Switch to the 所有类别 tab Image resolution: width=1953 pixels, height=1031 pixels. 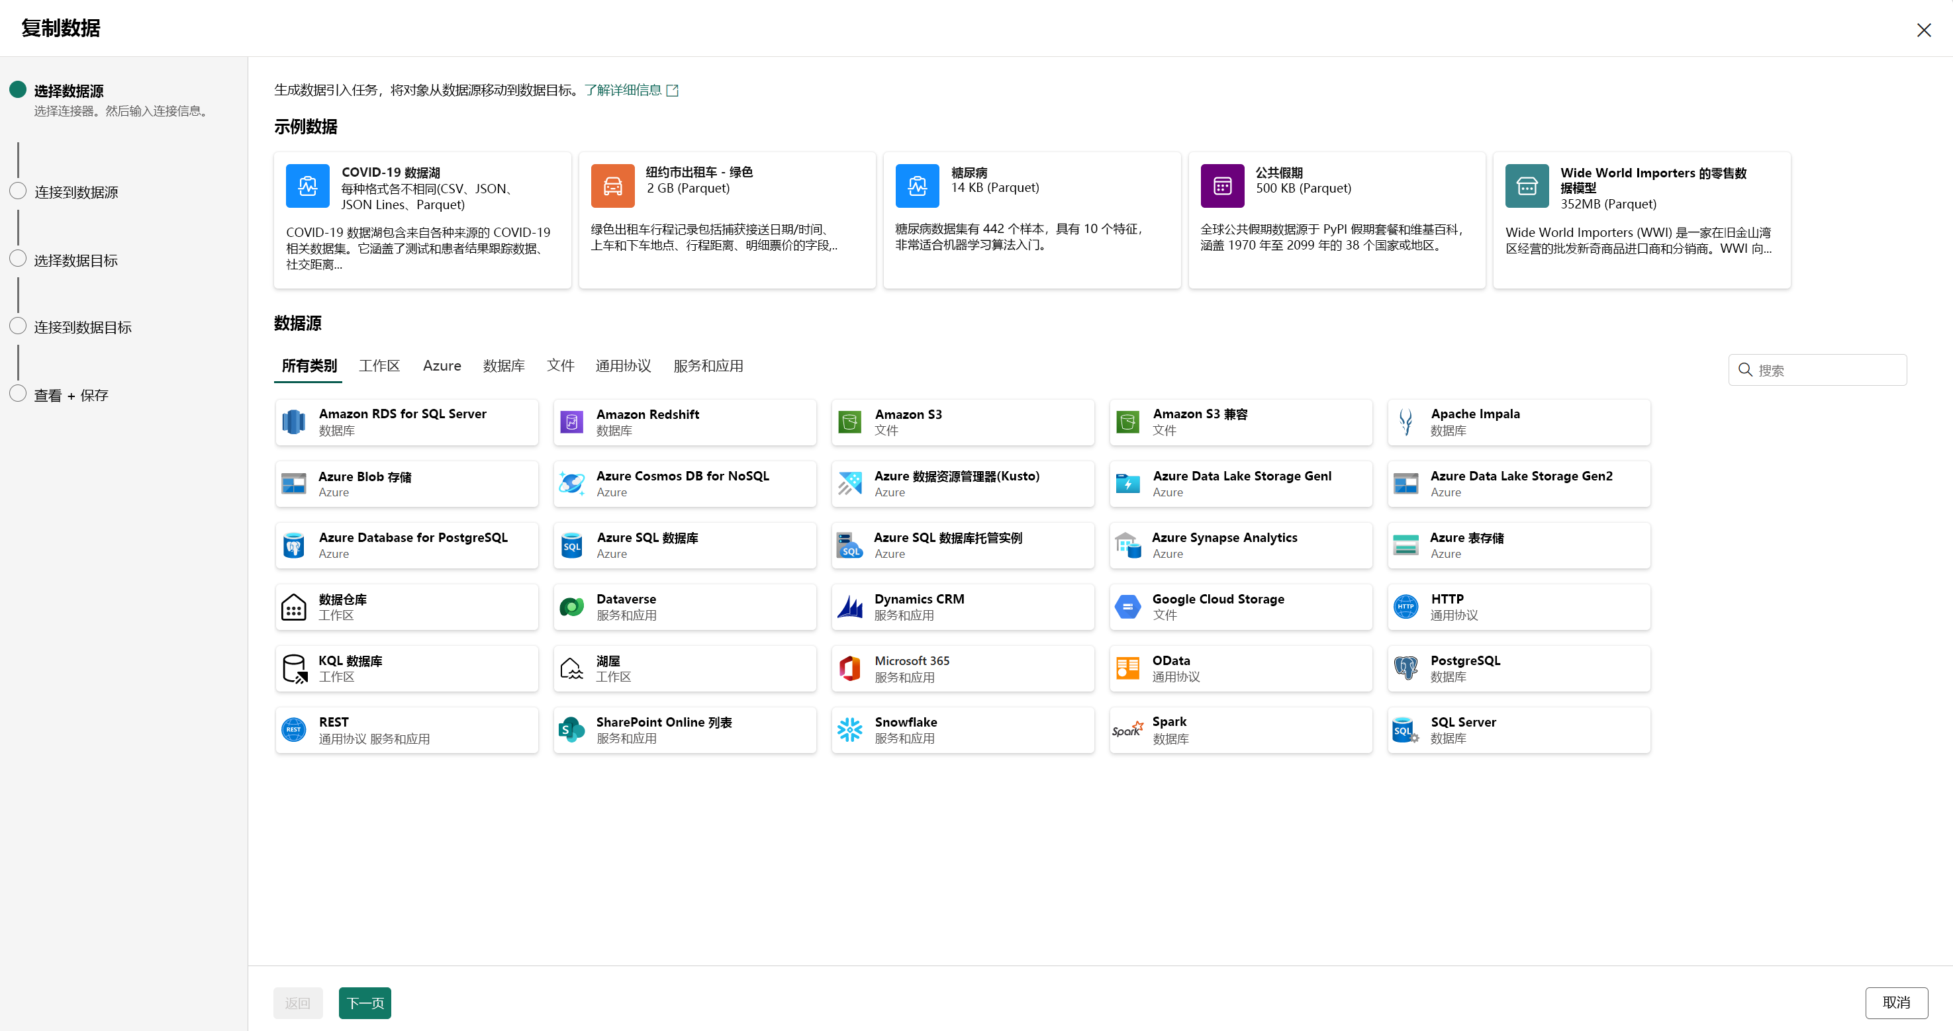coord(309,366)
